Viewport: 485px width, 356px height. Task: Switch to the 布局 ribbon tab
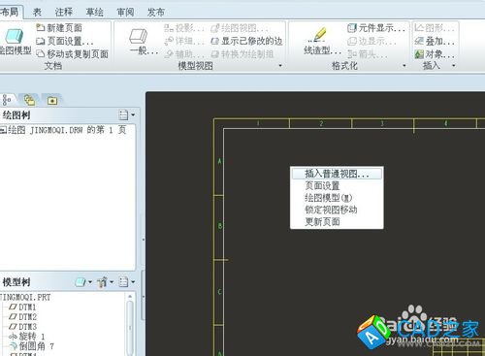coord(11,13)
